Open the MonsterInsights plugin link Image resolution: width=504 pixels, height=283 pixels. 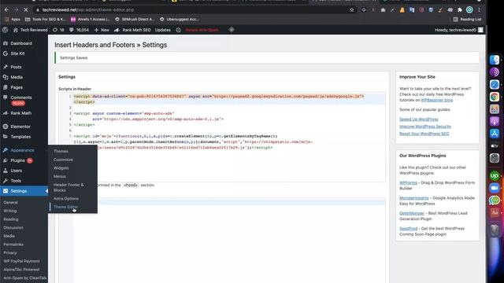[x=413, y=198]
